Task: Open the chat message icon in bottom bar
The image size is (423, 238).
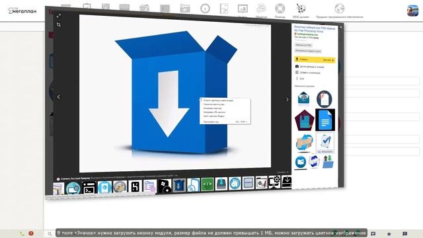Action: 373,233
